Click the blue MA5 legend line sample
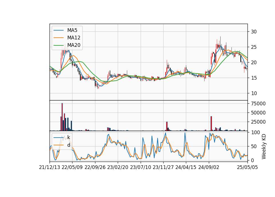The image size is (275, 197). click(x=58, y=30)
